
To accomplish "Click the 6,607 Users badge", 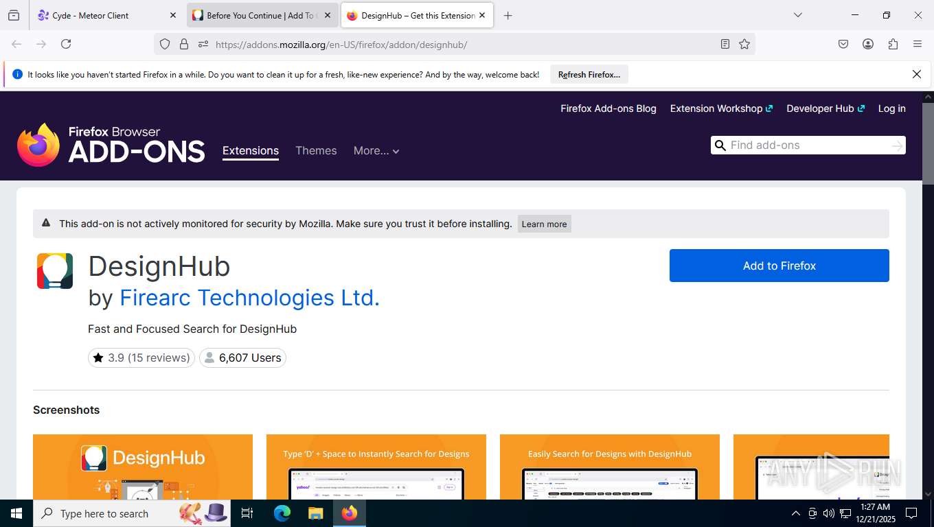I will click(x=242, y=358).
